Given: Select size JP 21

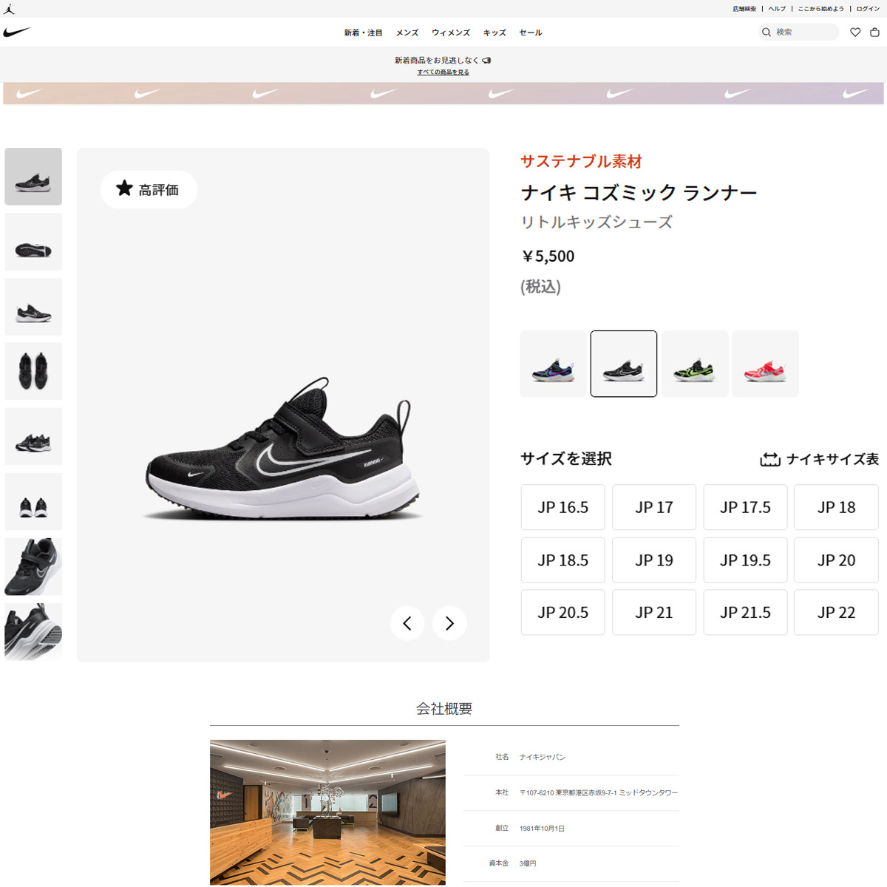Looking at the screenshot, I should tap(654, 612).
